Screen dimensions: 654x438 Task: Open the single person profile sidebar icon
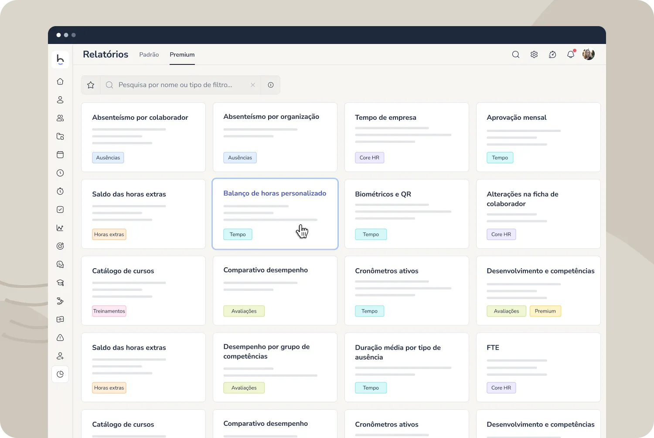pos(60,100)
